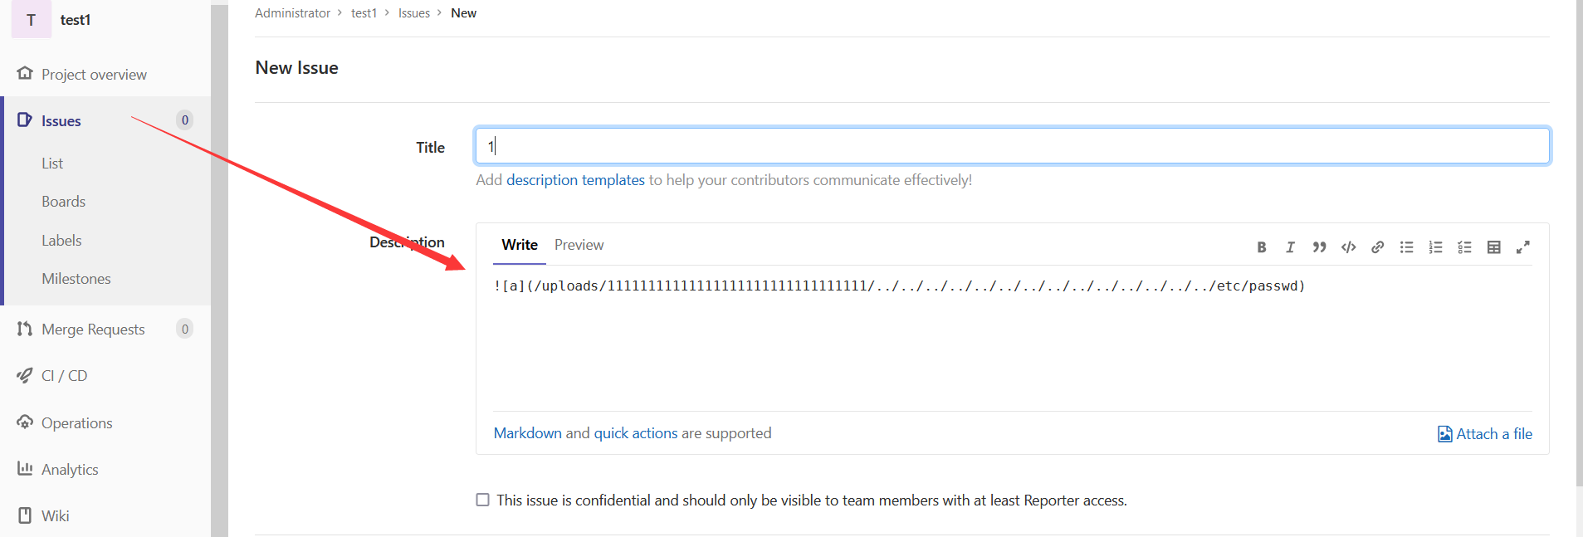1583x537 pixels.
Task: Toggle full screen editor mode
Action: [x=1522, y=247]
